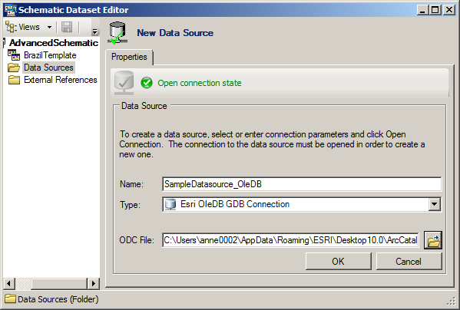
Task: Open the toolbar options overflow arrow
Action: tap(94, 31)
